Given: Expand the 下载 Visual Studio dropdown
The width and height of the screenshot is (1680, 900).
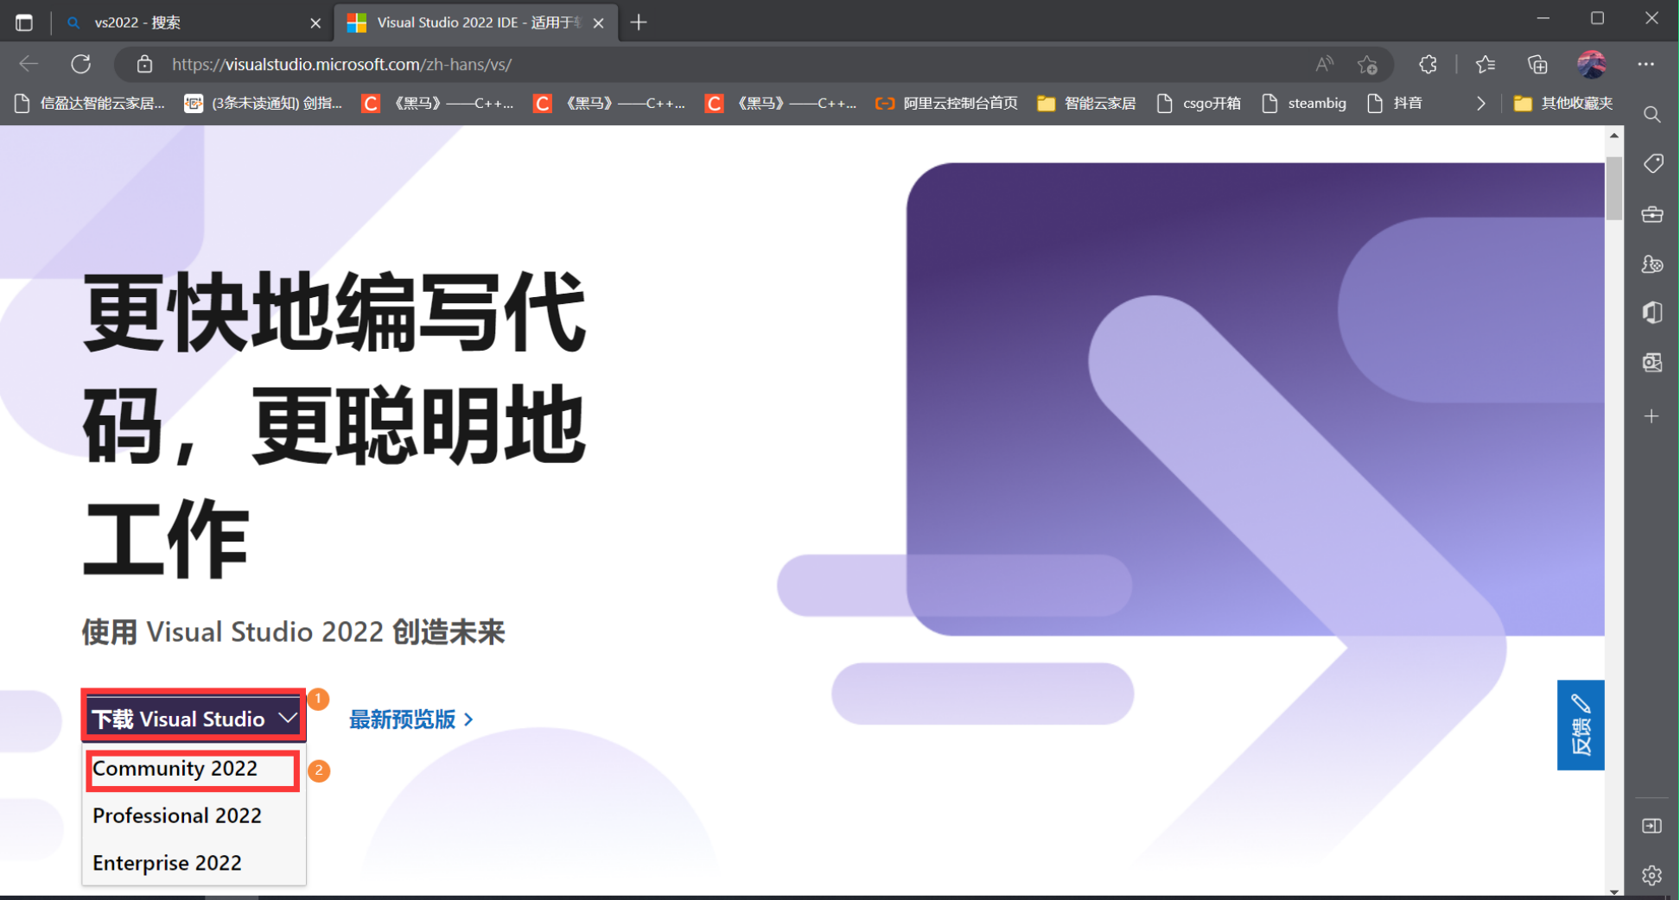Looking at the screenshot, I should point(194,718).
